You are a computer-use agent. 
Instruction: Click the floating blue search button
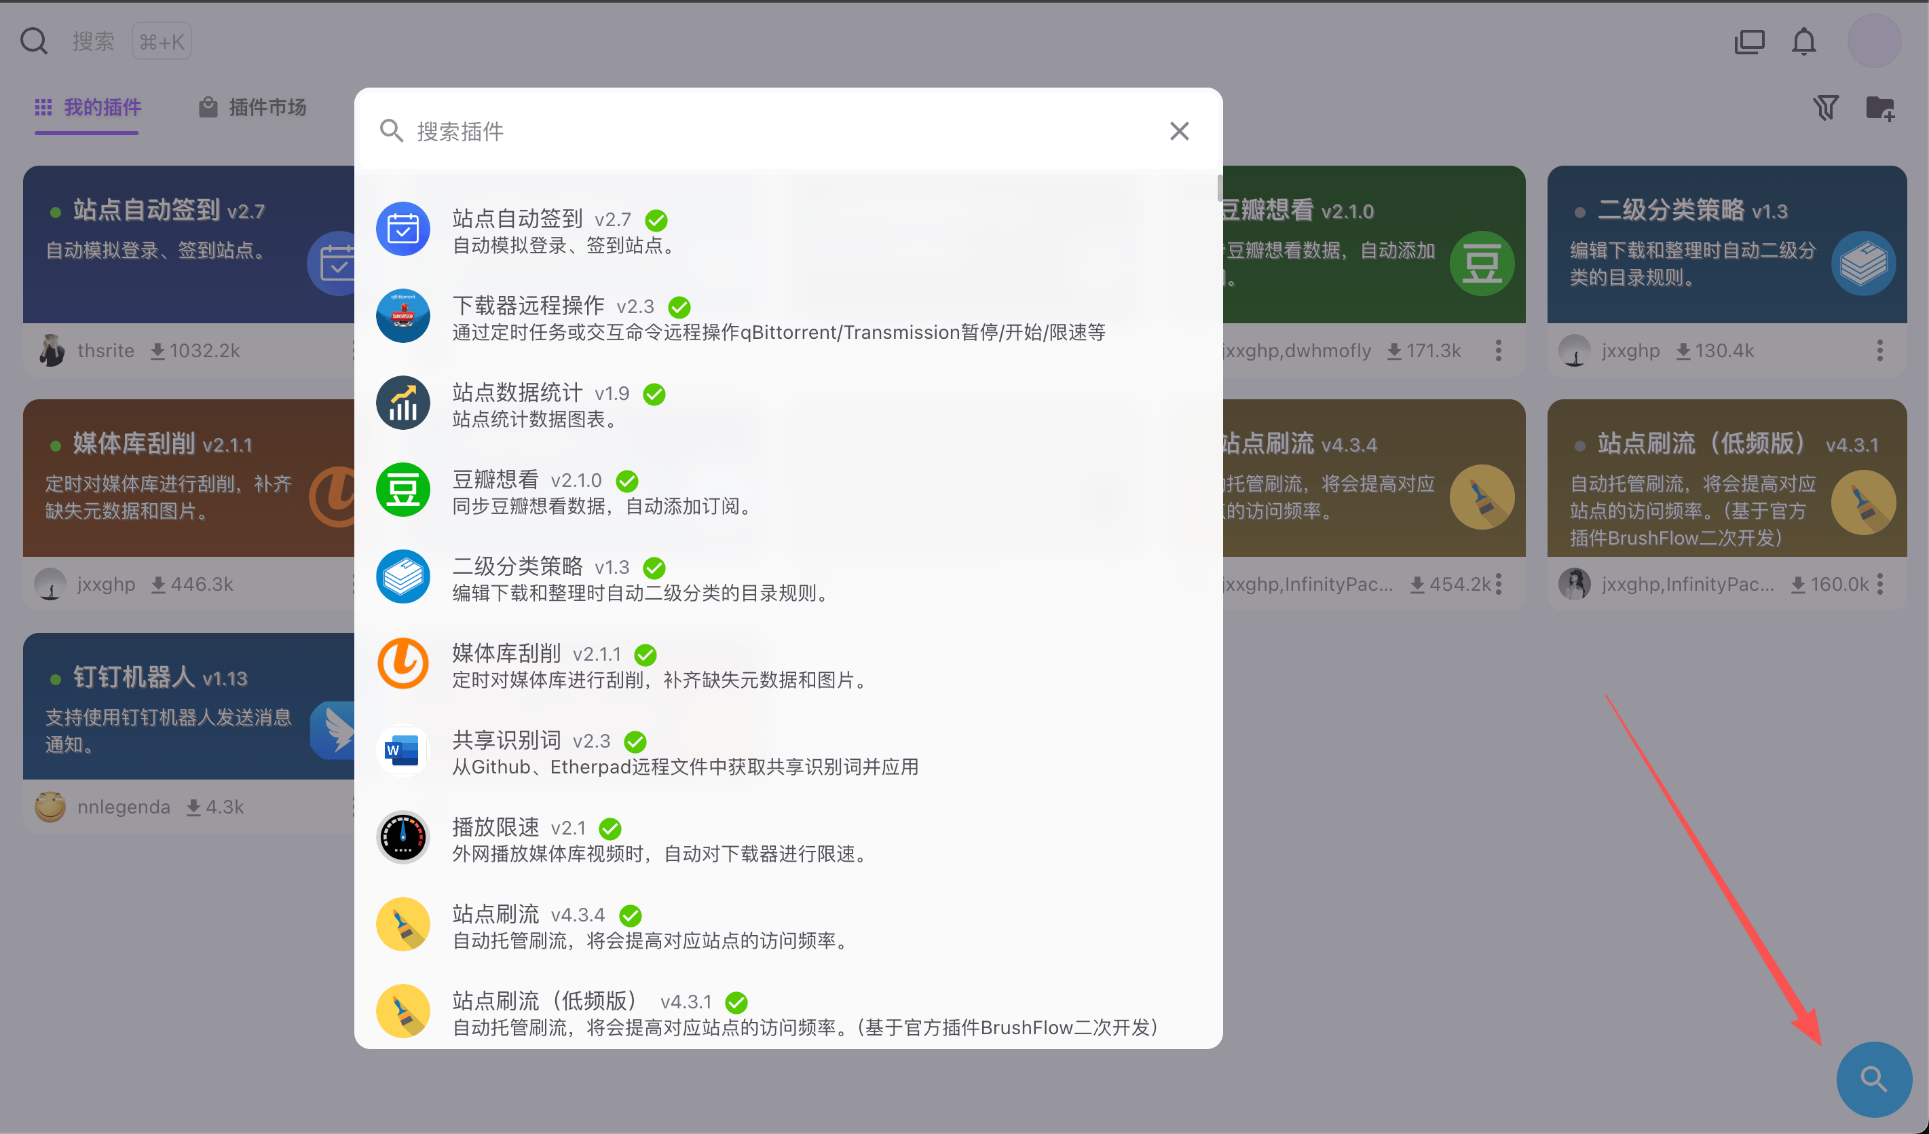pyautogui.click(x=1873, y=1078)
